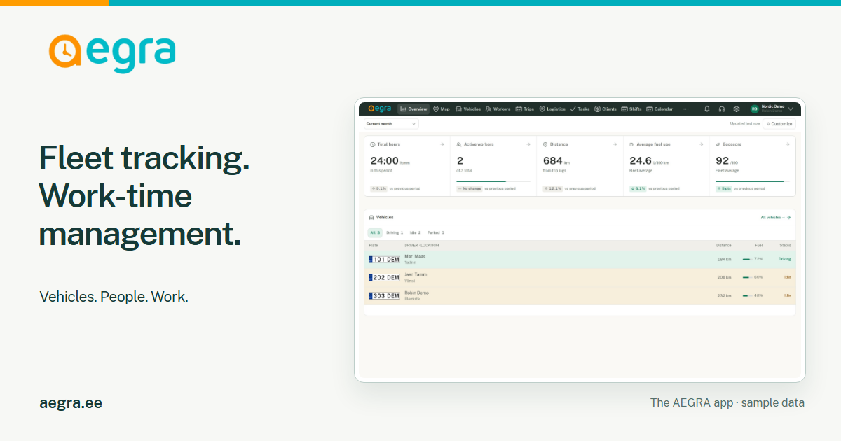The image size is (841, 441).
Task: Click the headset support icon
Action: tap(722, 109)
